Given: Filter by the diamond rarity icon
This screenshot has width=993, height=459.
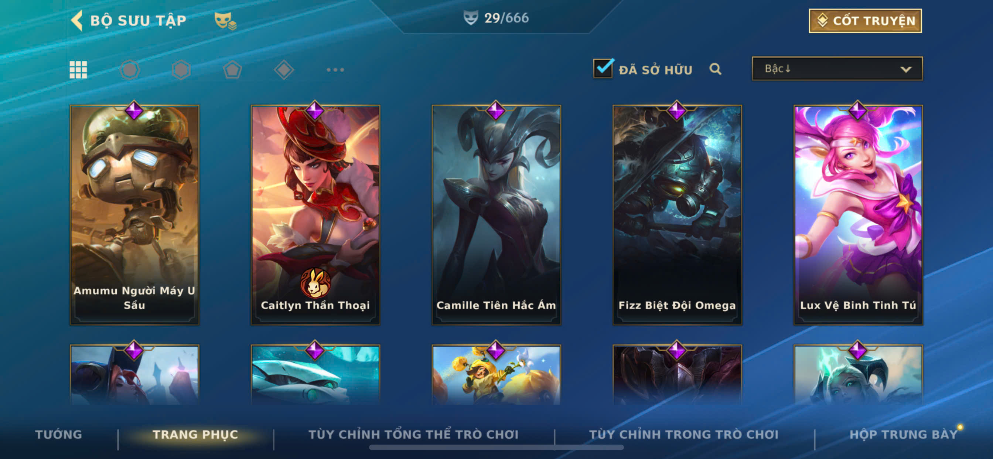Looking at the screenshot, I should coord(284,70).
